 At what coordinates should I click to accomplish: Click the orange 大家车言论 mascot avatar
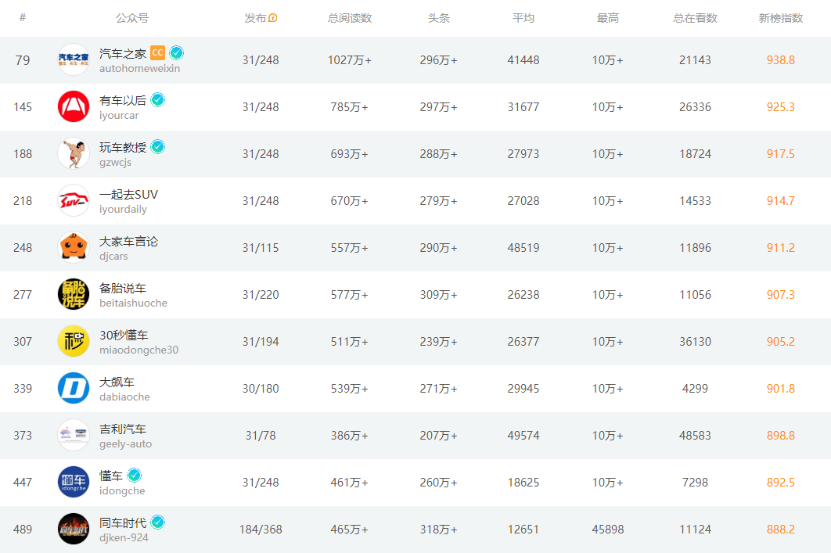coord(74,248)
